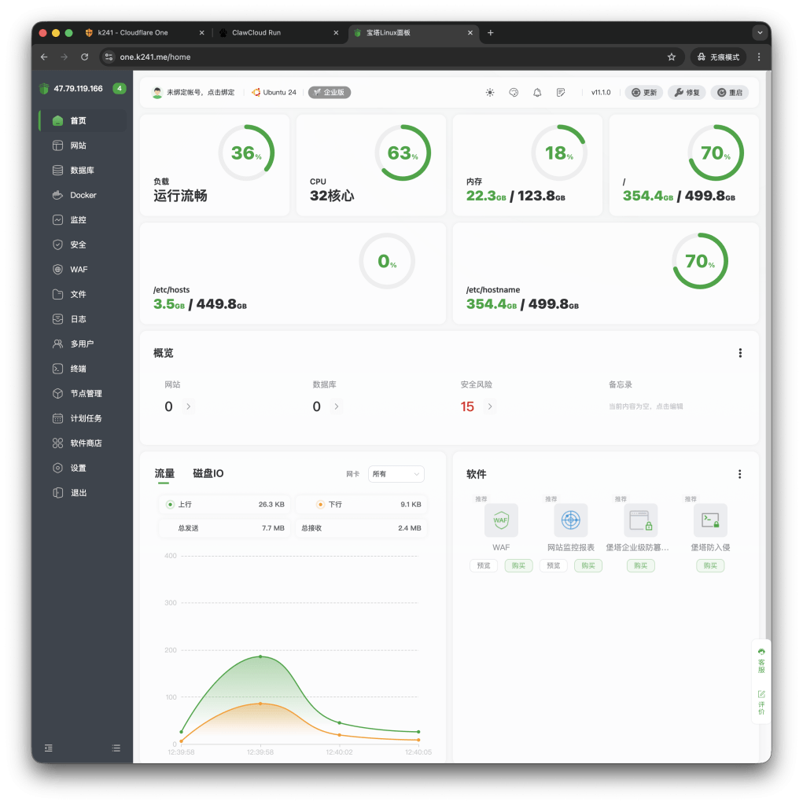Click the 重启 restart button

pyautogui.click(x=729, y=92)
